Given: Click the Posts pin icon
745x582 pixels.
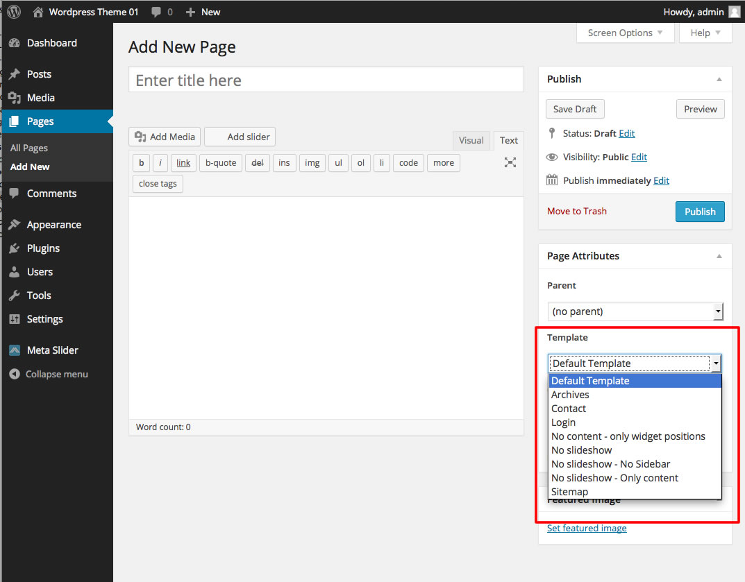Looking at the screenshot, I should (x=15, y=74).
